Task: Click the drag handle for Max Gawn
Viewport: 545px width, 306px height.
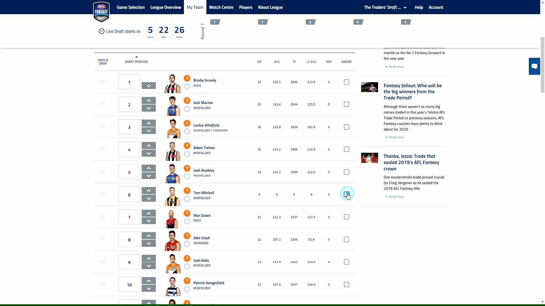Action: coord(103,217)
